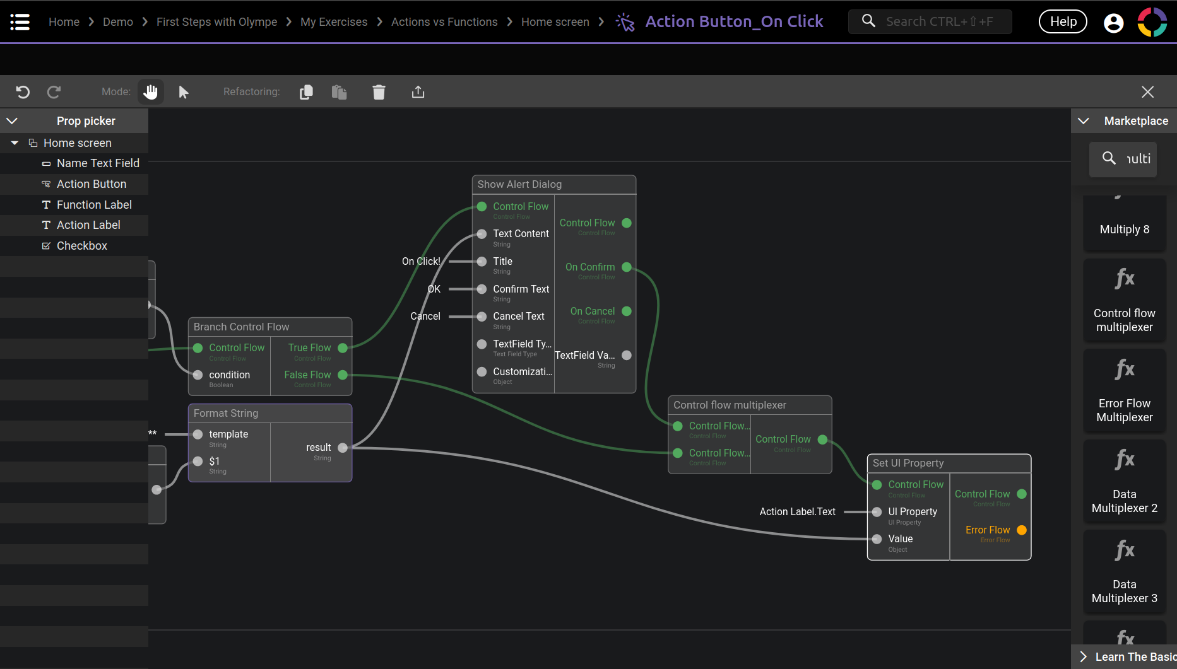Click the export share icon
Viewport: 1177px width, 669px height.
418,92
